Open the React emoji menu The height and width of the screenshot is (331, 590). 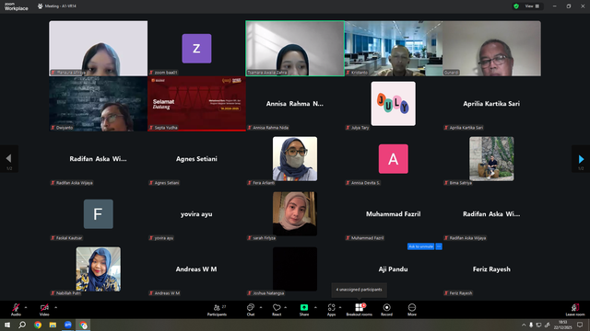(x=277, y=310)
